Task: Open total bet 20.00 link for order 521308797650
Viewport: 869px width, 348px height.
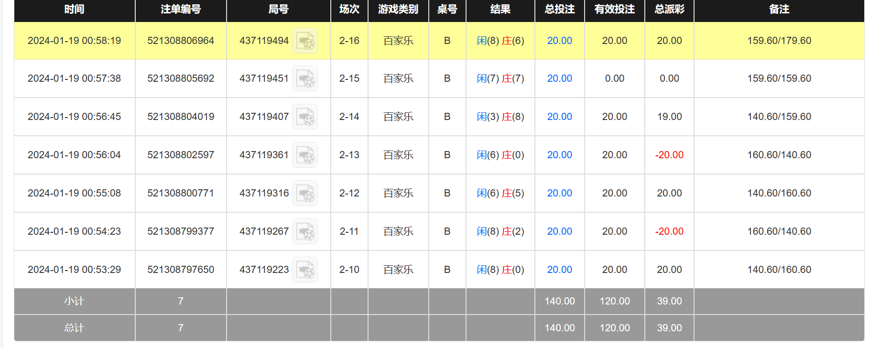Action: tap(560, 270)
